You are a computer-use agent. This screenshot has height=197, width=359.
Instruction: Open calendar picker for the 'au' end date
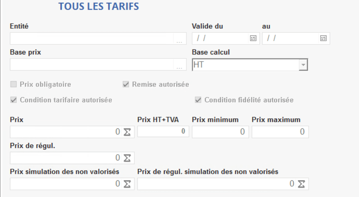(323, 38)
